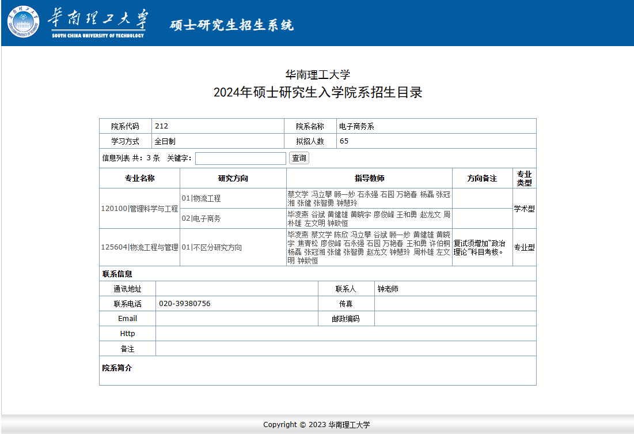Click the 院系名称 label cell
The height and width of the screenshot is (434, 634).
point(310,126)
